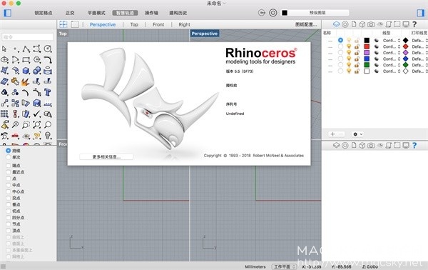Open the 工作平面 dropdown in status bar
Viewport: 428px width, 270px height.
tap(285, 266)
